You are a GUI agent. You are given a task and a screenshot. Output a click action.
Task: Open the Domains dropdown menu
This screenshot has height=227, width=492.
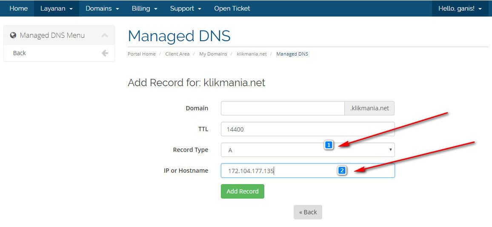102,8
